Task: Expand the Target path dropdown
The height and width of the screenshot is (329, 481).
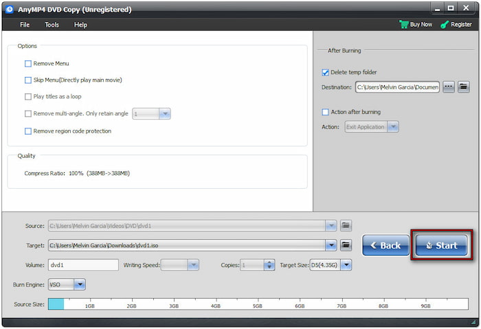Action: point(332,245)
